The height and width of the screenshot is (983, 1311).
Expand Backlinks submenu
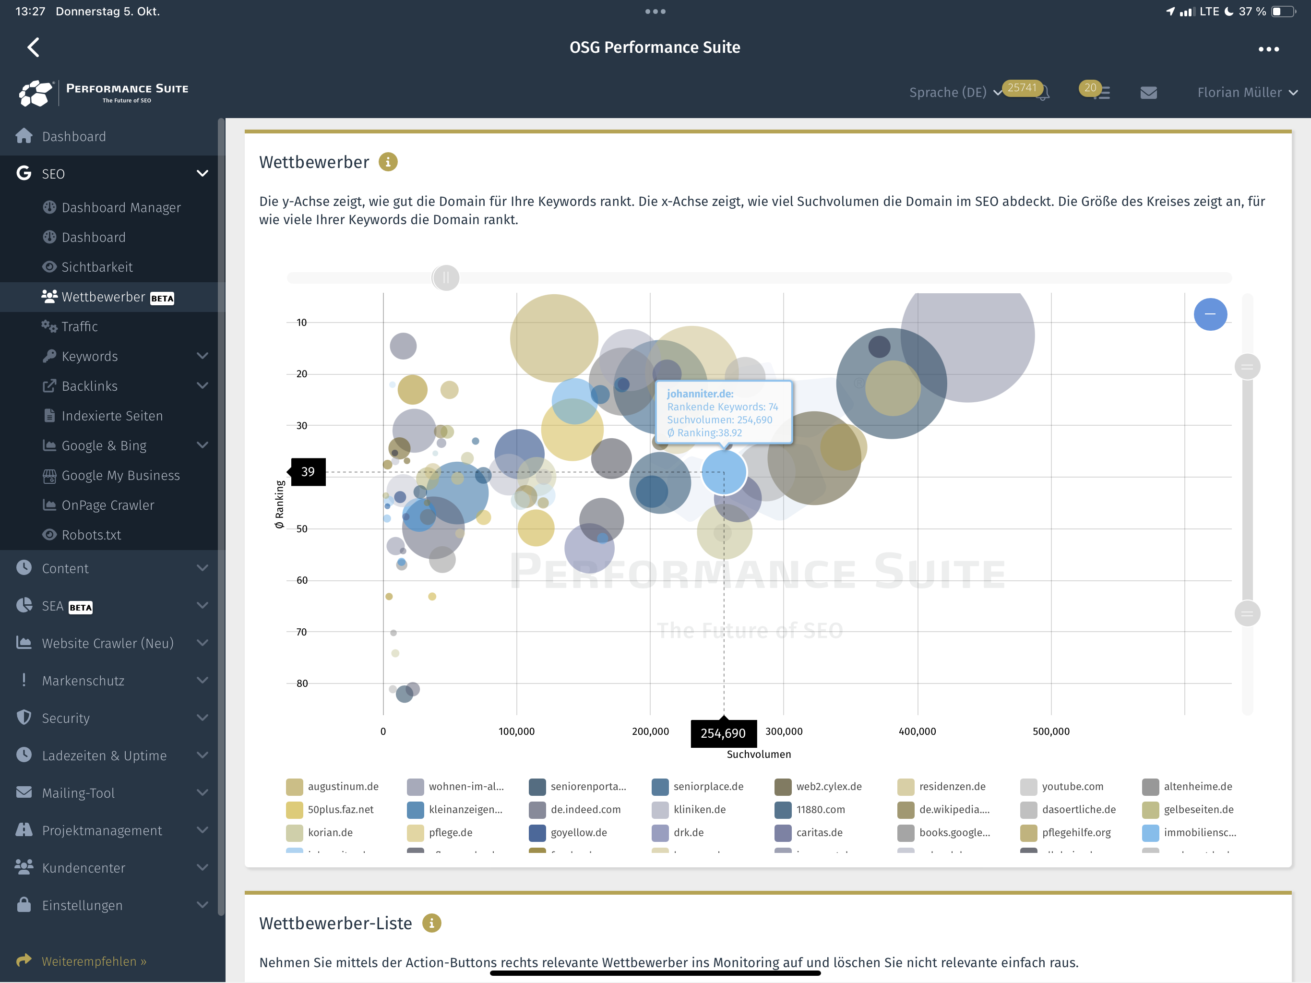202,385
